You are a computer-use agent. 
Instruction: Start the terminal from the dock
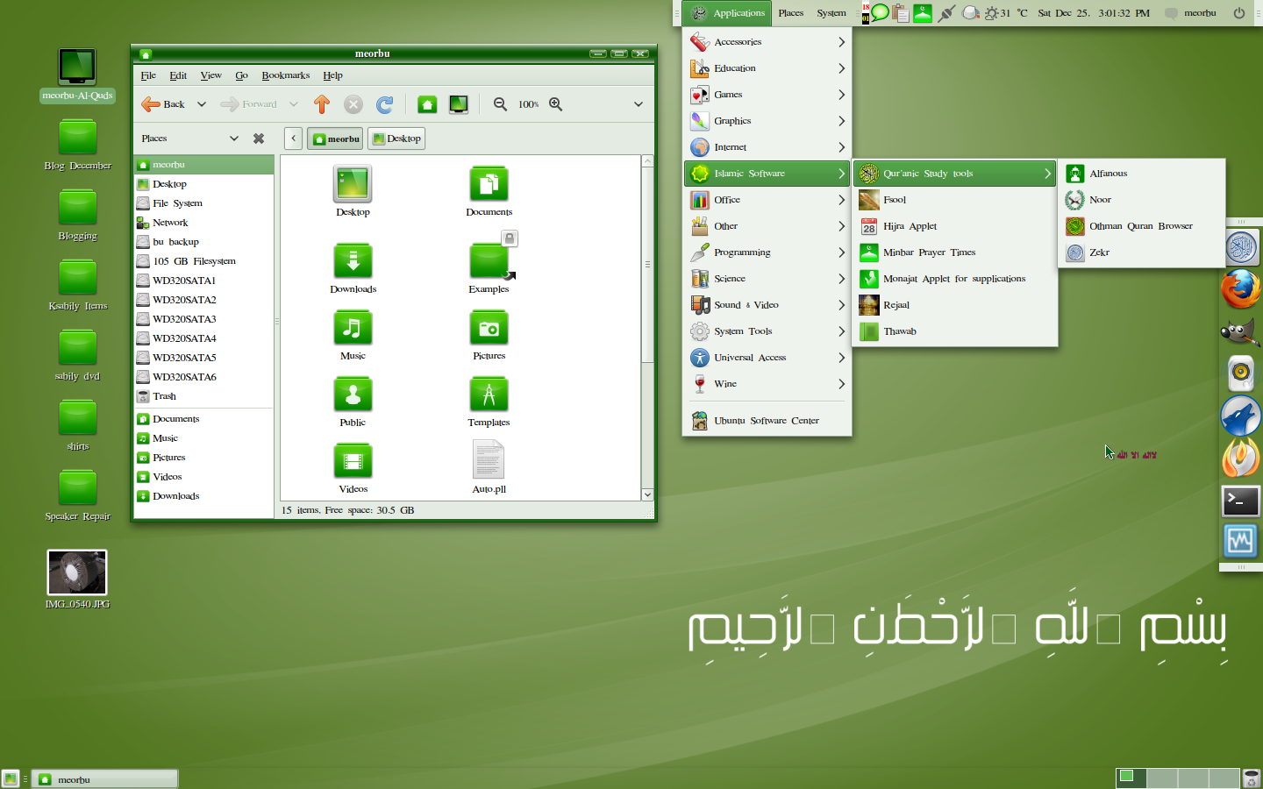point(1240,501)
